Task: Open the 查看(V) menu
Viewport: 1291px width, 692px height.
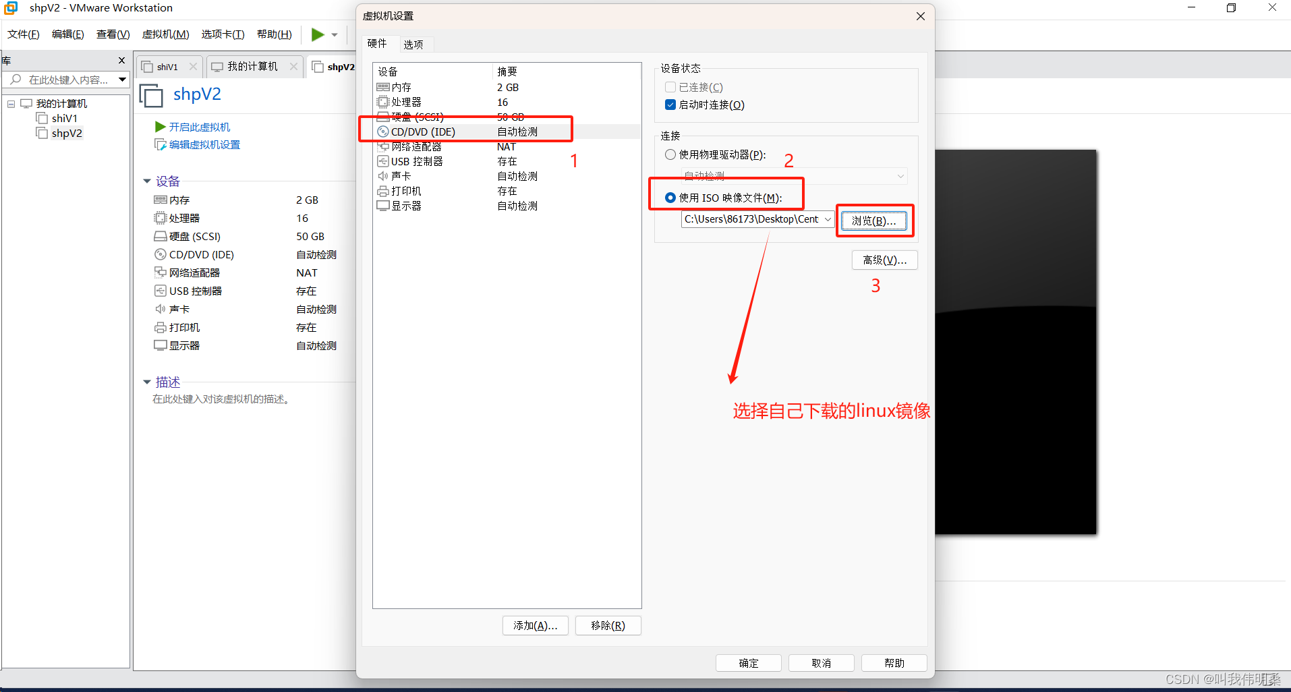Action: pos(113,34)
